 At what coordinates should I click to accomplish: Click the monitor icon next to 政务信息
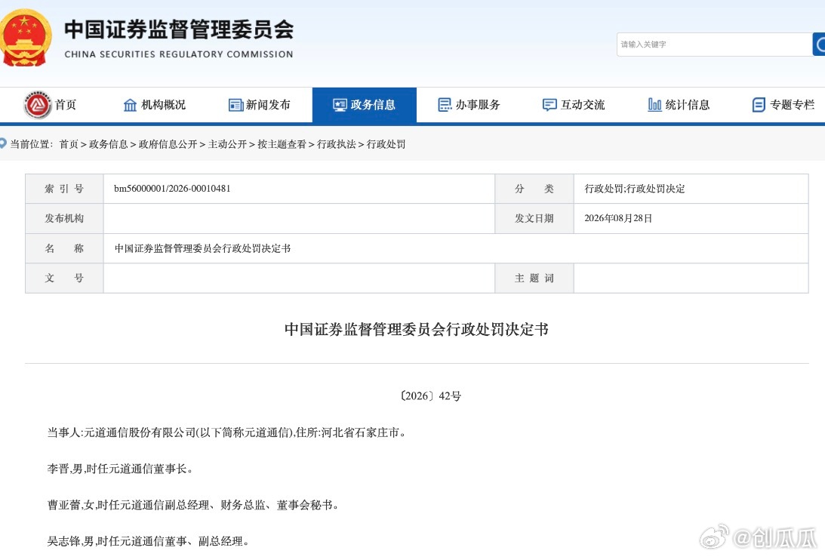[x=340, y=105]
